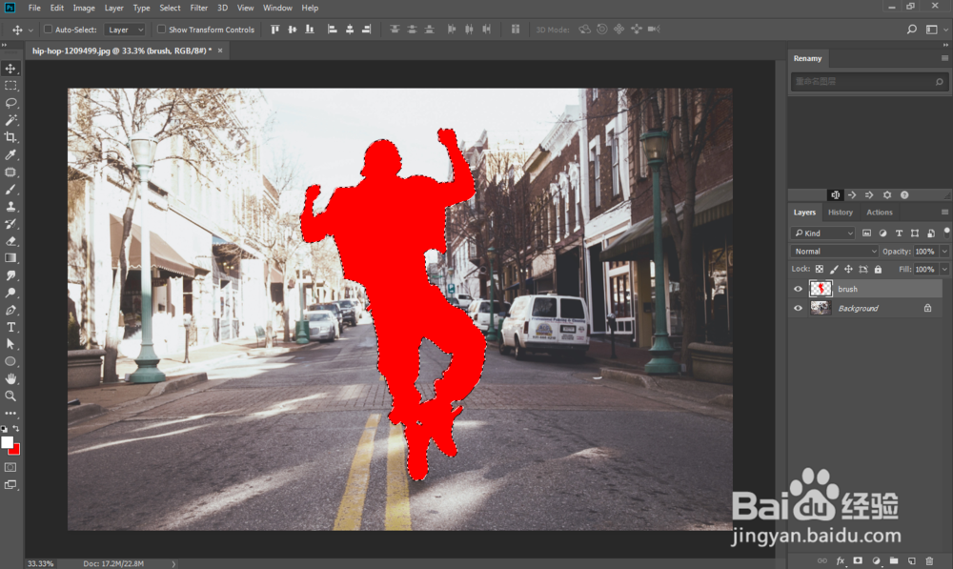Enable Show Transform Controls checkbox
The height and width of the screenshot is (569, 953).
161,30
